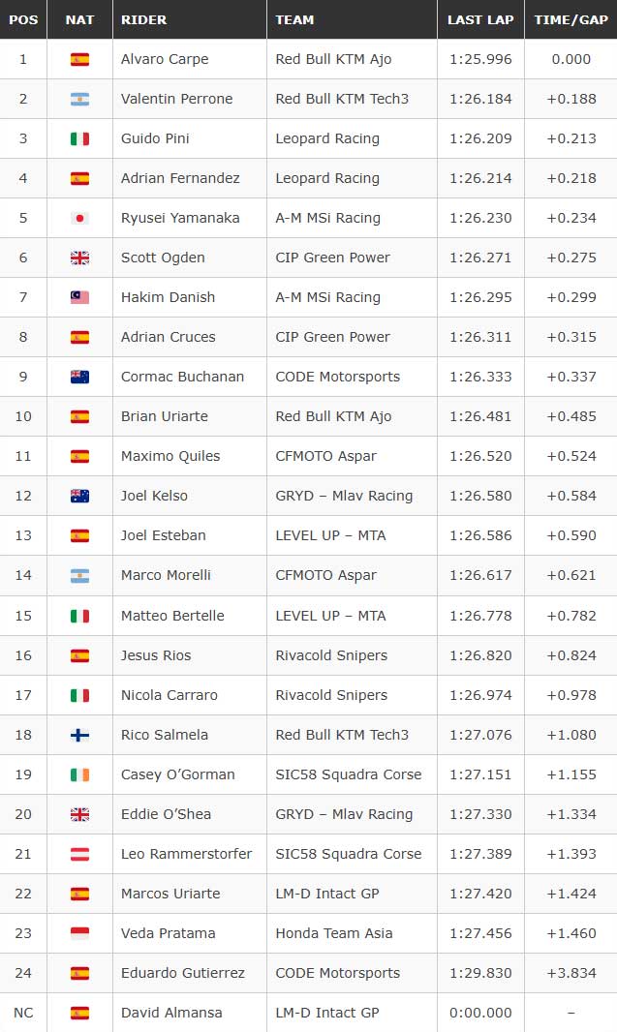617x1032 pixels.
Task: Click the RIDER column header
Action: [143, 19]
